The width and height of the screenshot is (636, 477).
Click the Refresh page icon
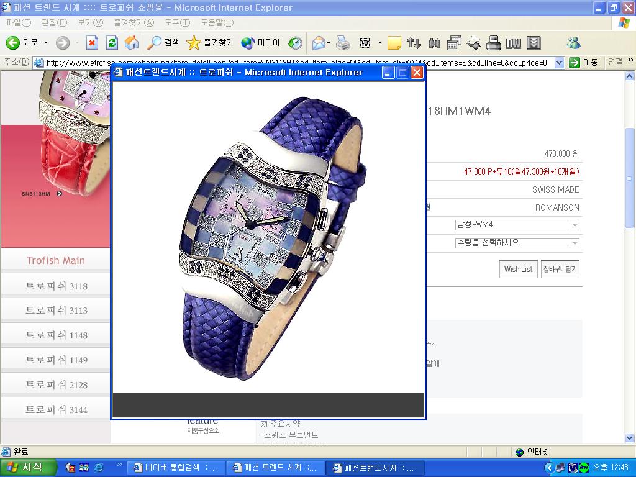(112, 43)
